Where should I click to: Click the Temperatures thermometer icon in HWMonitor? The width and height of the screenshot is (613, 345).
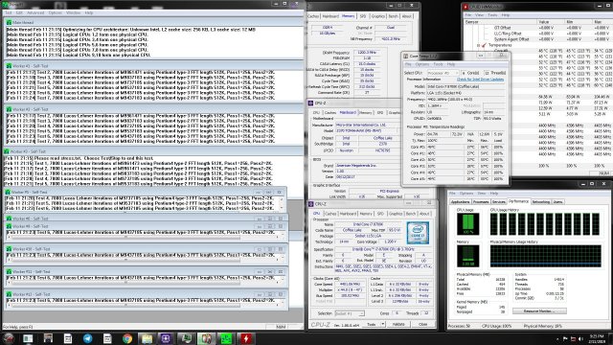(484, 45)
